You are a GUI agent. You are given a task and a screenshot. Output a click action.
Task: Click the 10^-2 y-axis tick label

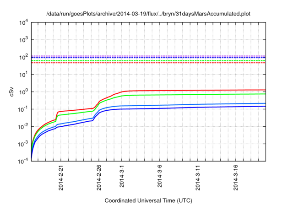tap(23, 127)
